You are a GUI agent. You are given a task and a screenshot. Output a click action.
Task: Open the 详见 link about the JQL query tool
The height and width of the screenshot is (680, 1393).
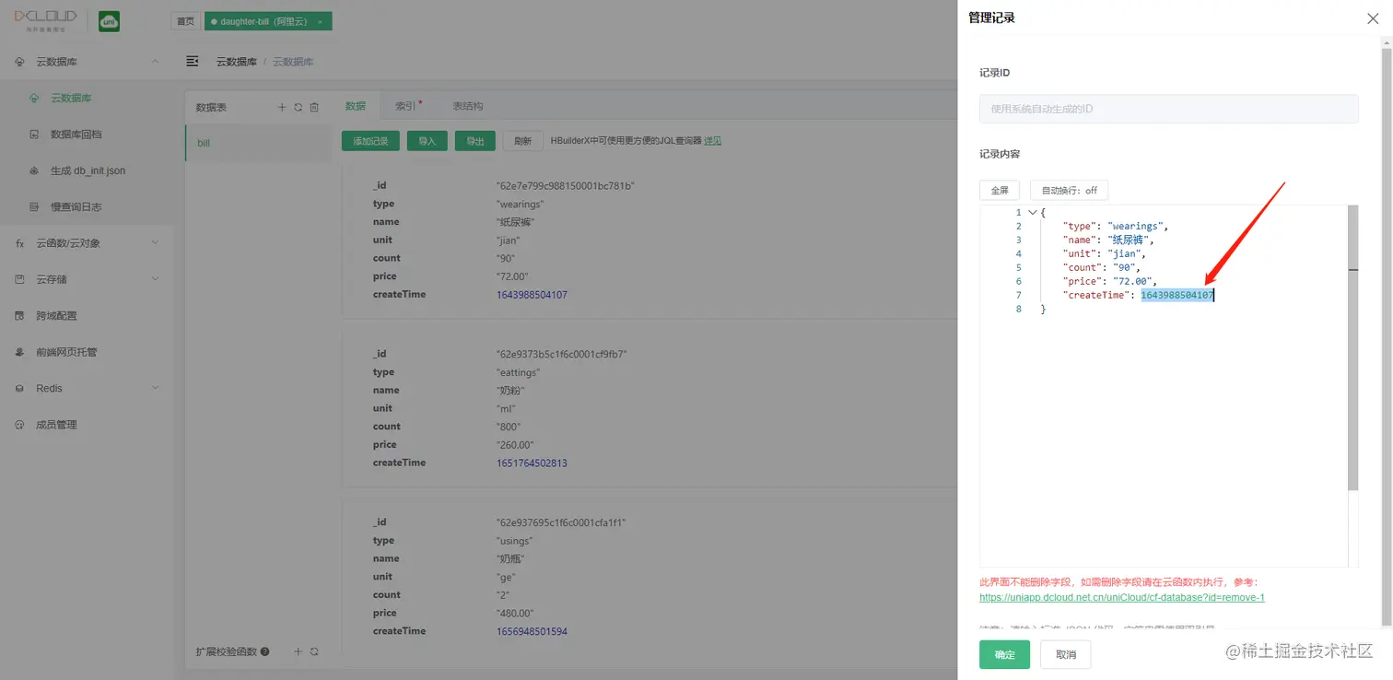pos(712,141)
